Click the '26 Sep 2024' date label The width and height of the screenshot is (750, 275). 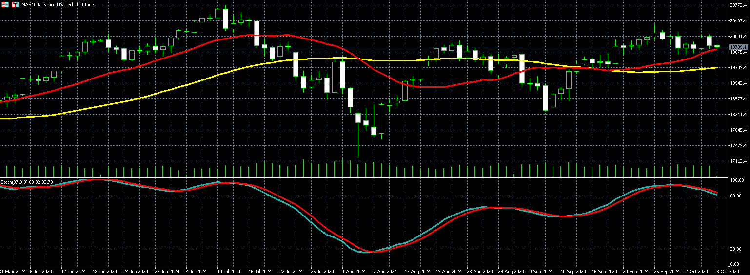click(x=667, y=271)
